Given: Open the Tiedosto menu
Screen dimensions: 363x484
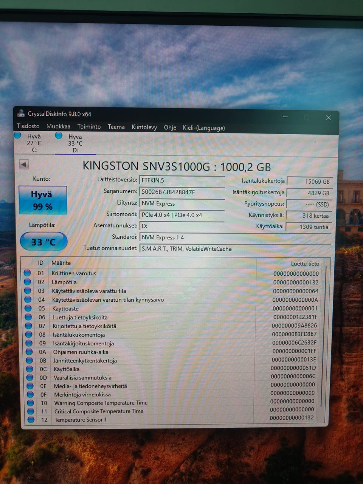Looking at the screenshot, I should (28, 126).
